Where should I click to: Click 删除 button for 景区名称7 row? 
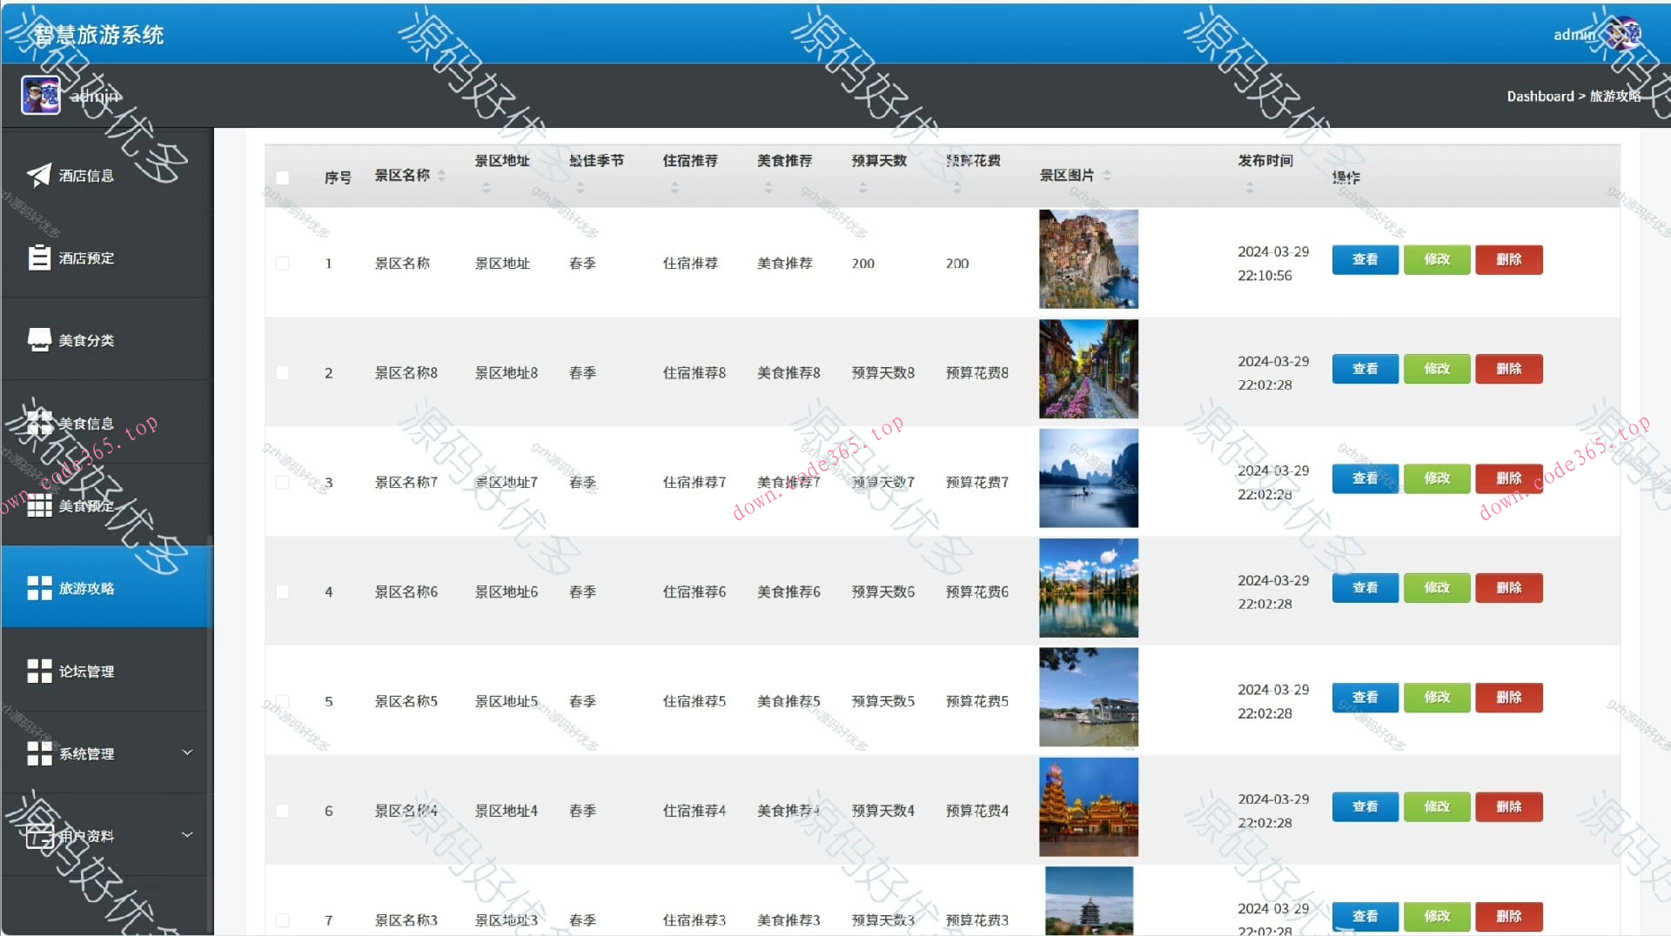pyautogui.click(x=1508, y=478)
